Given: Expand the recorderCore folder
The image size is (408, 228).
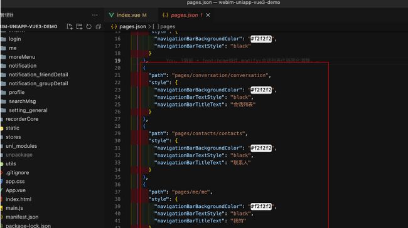Looking at the screenshot, I should click(x=22, y=119).
